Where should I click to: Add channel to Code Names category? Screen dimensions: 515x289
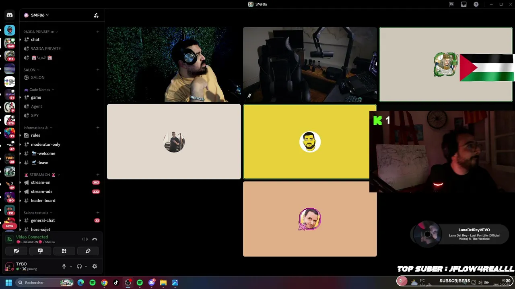click(98, 90)
